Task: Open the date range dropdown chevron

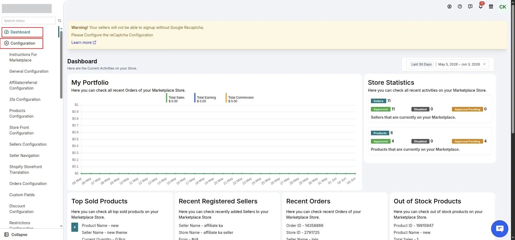Action: tap(484, 64)
